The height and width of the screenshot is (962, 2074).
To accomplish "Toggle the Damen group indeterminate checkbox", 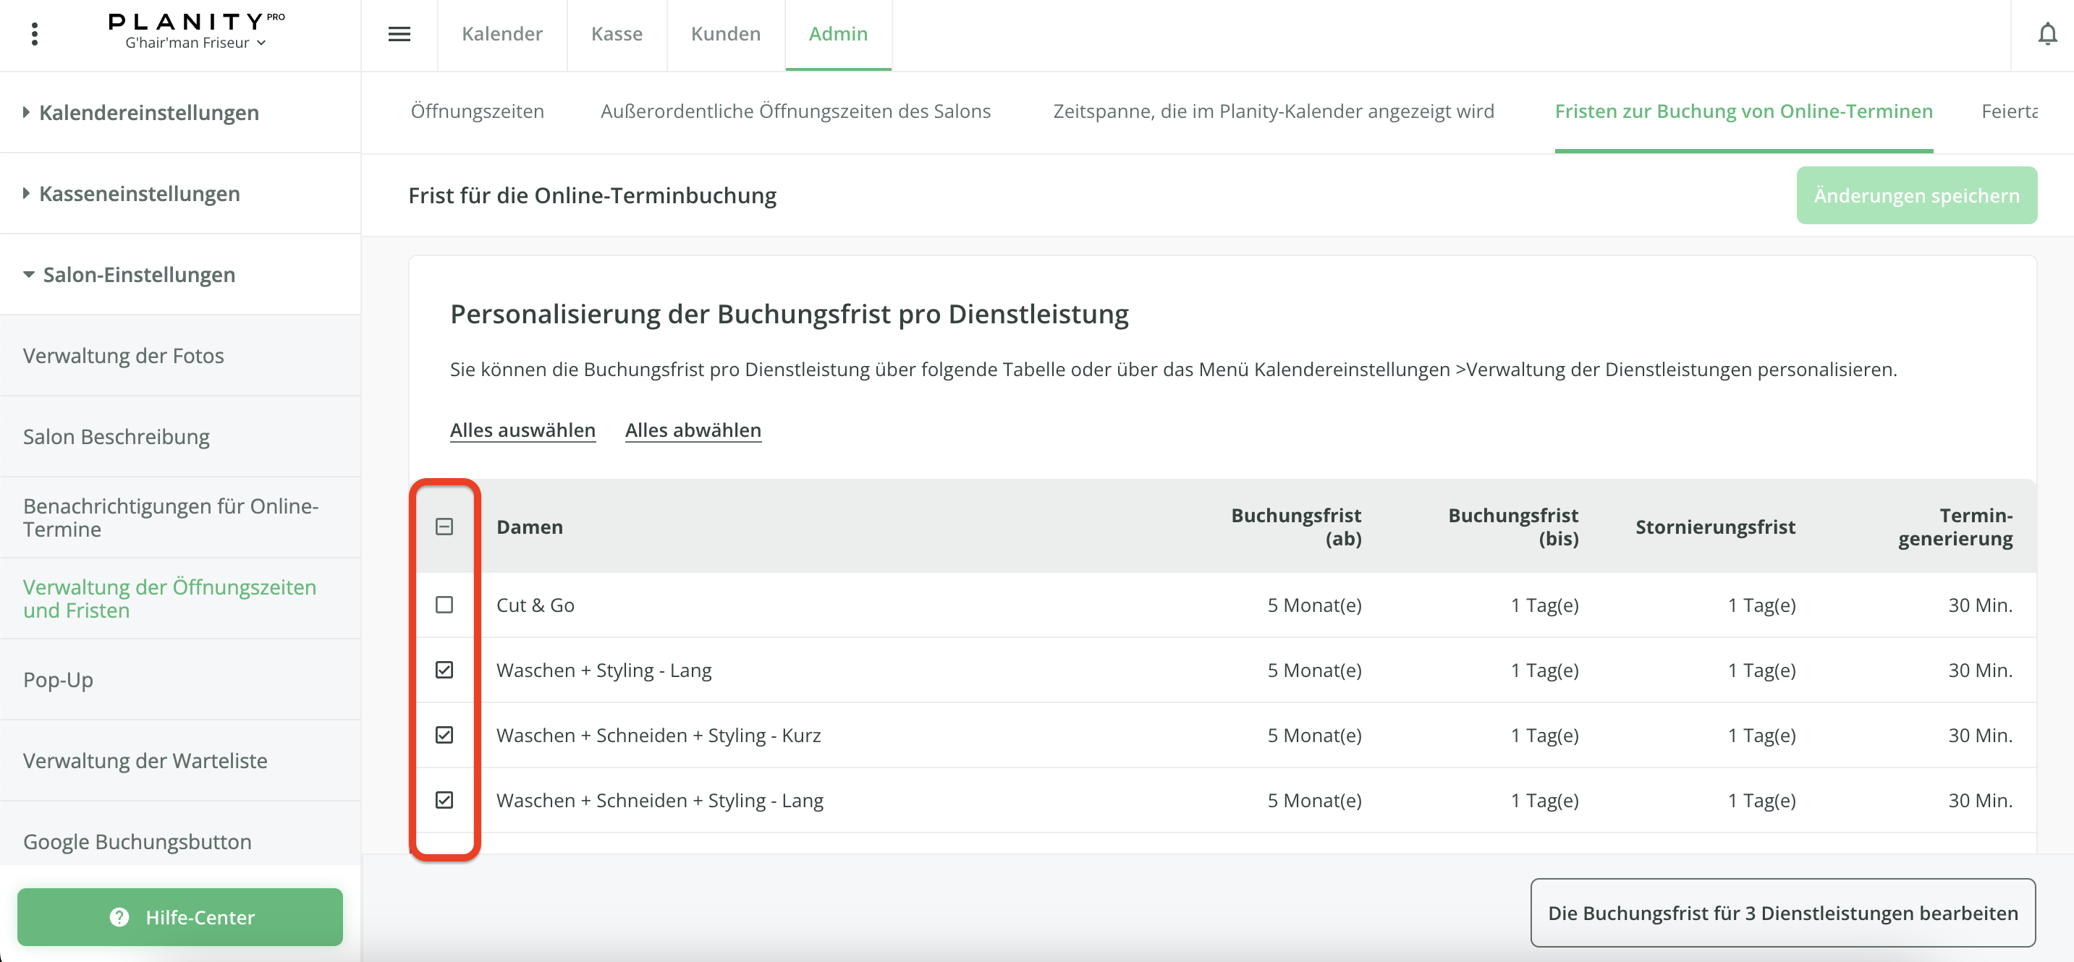I will pyautogui.click(x=444, y=527).
